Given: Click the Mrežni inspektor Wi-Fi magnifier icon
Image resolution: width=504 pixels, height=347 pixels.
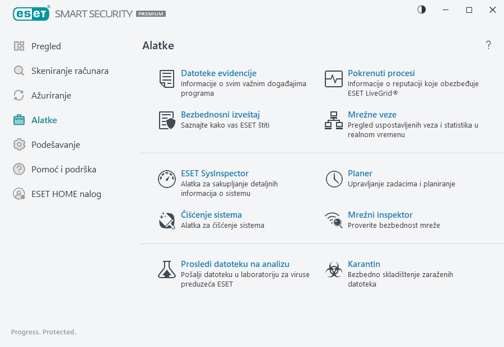Looking at the screenshot, I should 334,220.
